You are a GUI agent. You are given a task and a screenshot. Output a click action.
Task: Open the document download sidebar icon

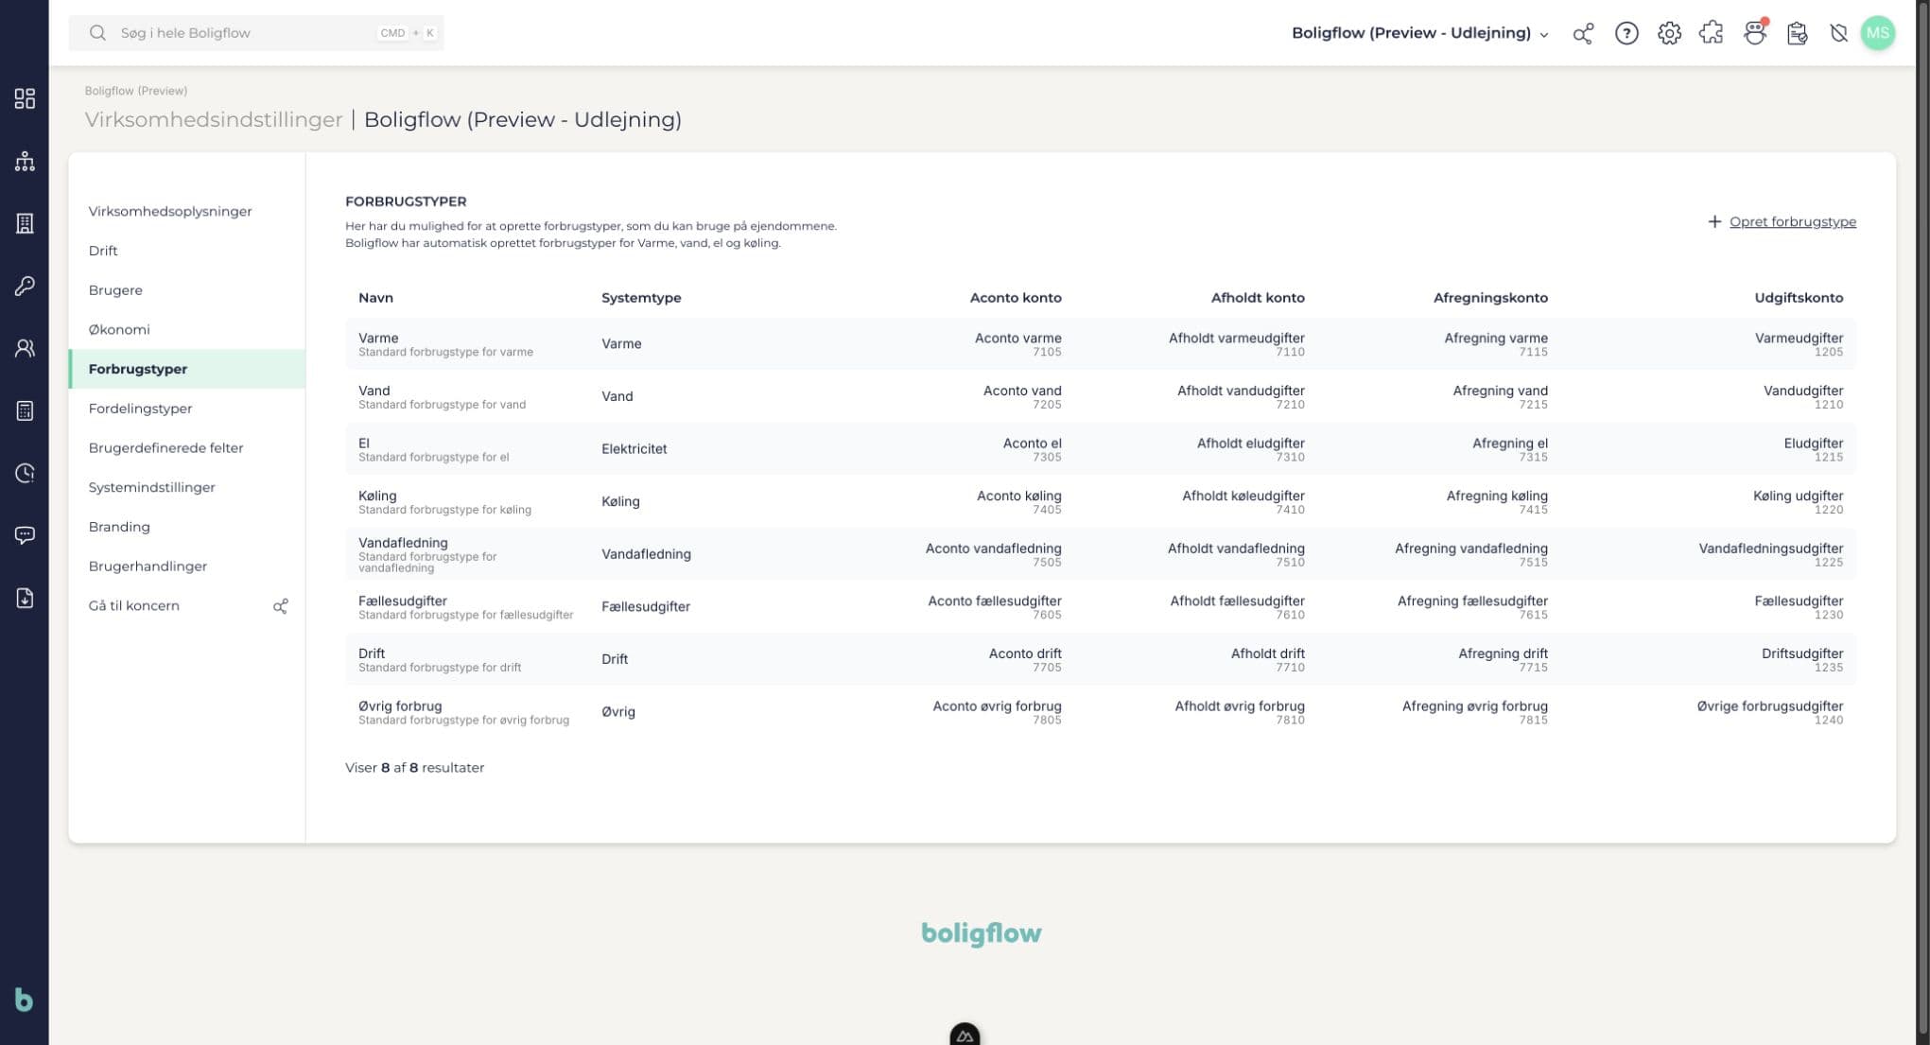[25, 598]
